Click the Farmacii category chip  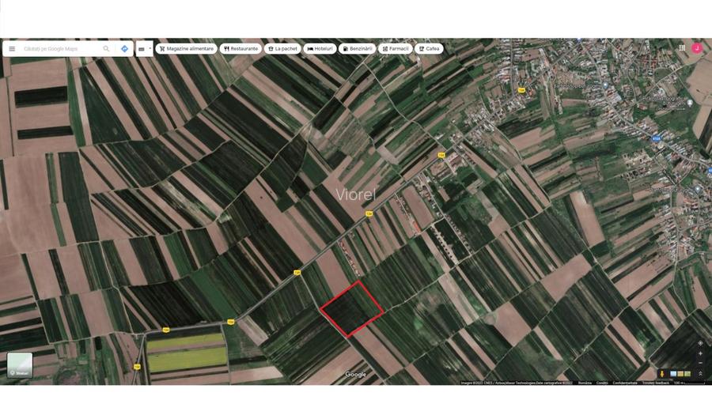pos(396,48)
